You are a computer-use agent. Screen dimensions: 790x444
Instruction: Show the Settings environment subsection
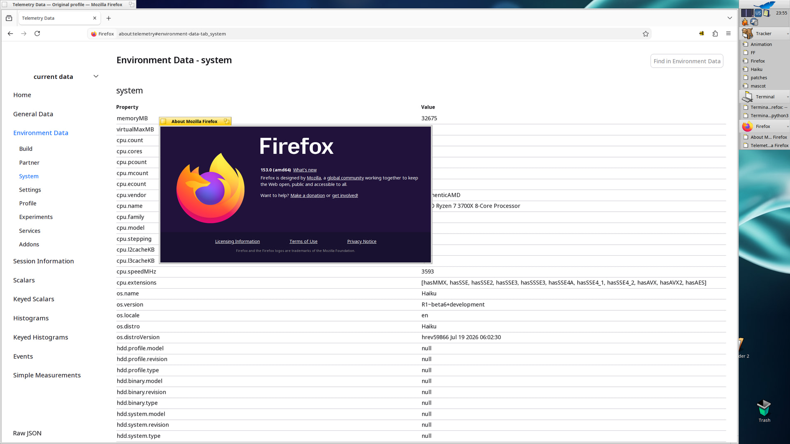pos(30,190)
